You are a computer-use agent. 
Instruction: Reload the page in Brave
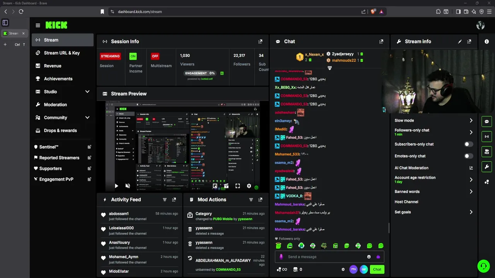(x=21, y=12)
